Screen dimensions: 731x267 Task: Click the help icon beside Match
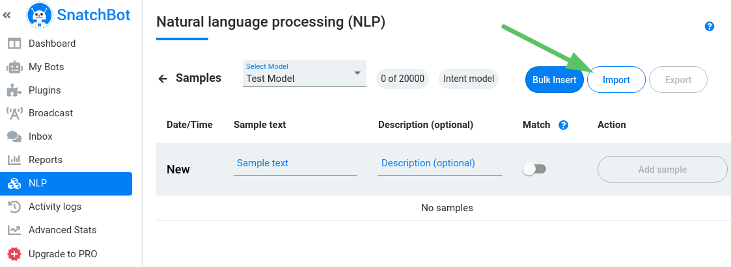pyautogui.click(x=564, y=125)
